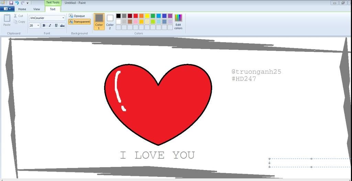352x181 pixels.
Task: Click the Cut scissors button
Action: point(19,16)
